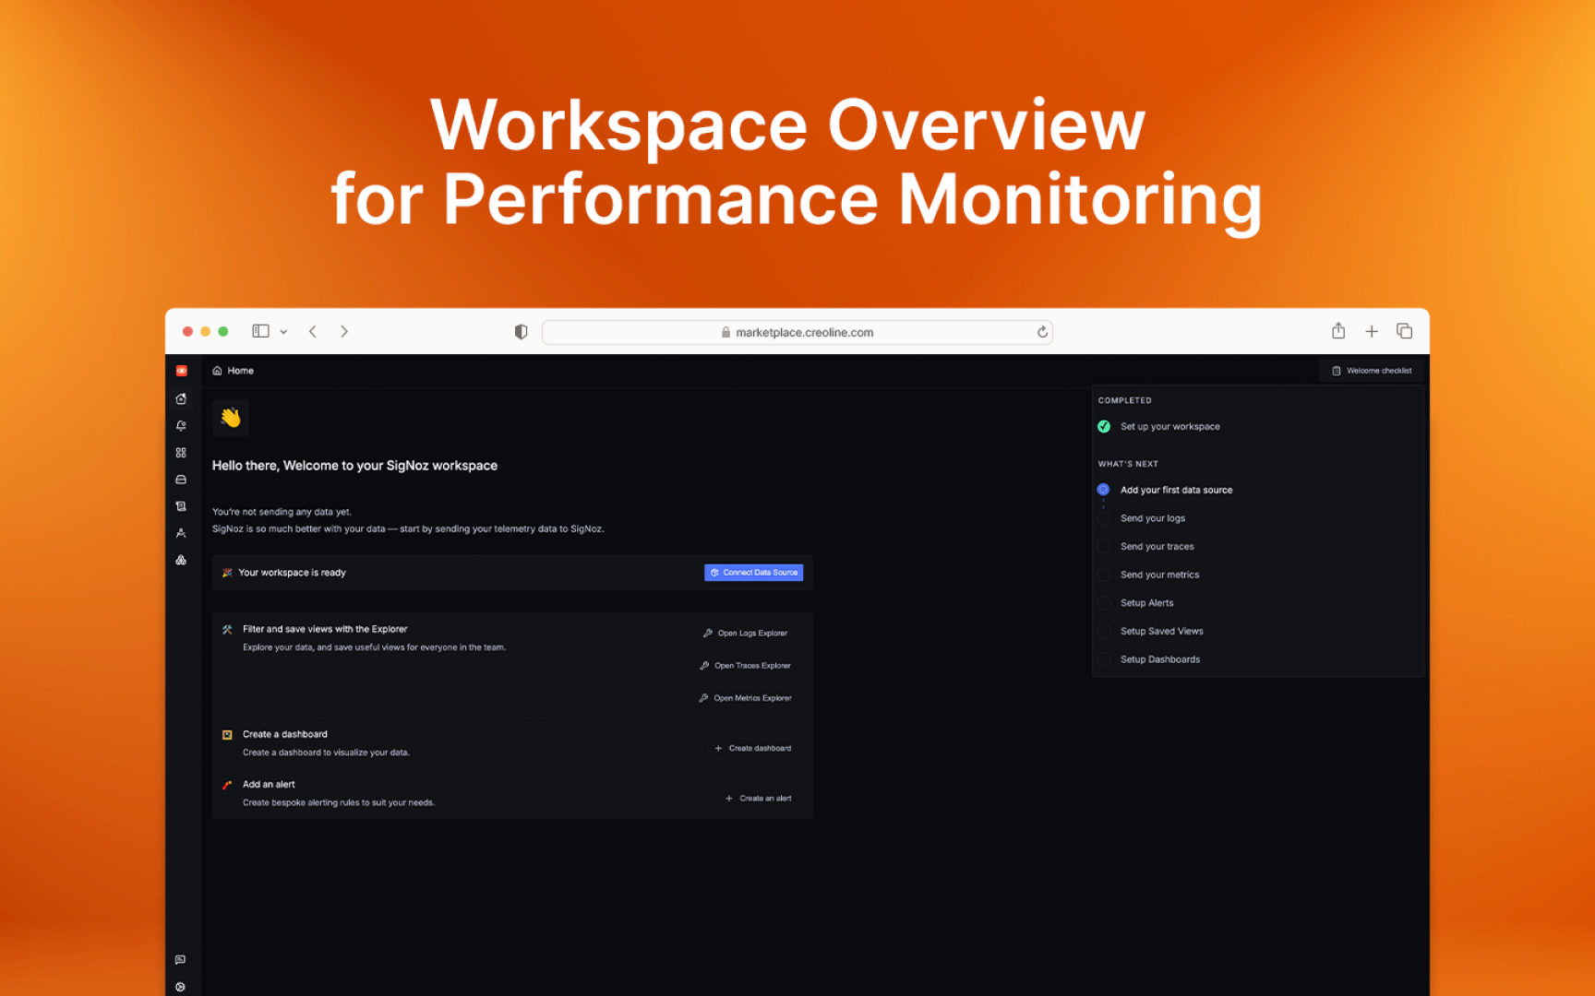
Task: Click the icon beside the Add an alert heading
Action: 227,785
